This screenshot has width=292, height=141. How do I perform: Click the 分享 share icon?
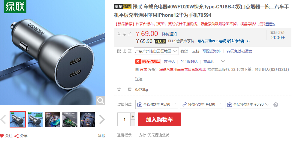pyautogui.click(x=17, y=136)
